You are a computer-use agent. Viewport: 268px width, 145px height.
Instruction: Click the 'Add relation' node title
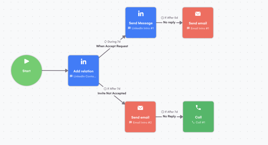83,71
